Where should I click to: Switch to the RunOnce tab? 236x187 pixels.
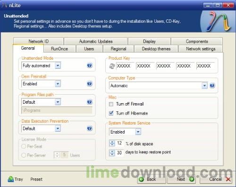(59, 49)
